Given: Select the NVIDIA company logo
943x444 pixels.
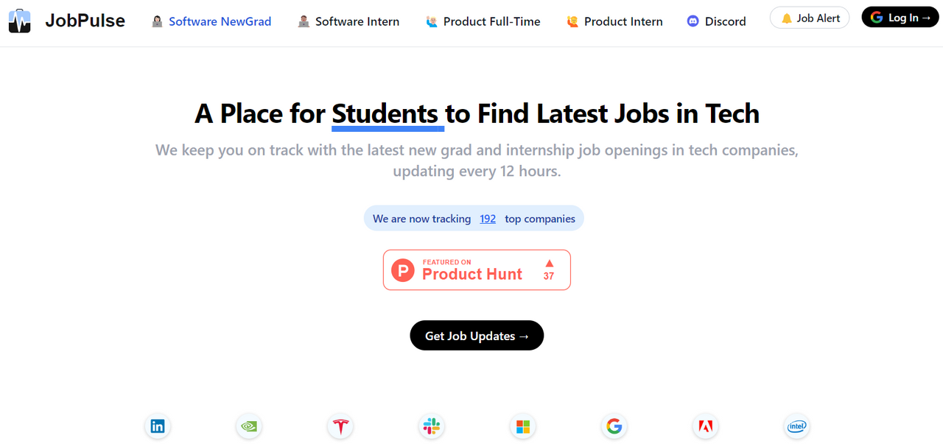Looking at the screenshot, I should tap(249, 426).
